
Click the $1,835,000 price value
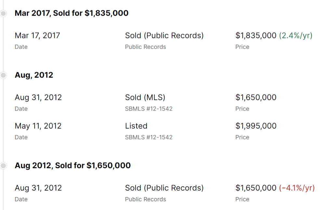pyautogui.click(x=256, y=36)
